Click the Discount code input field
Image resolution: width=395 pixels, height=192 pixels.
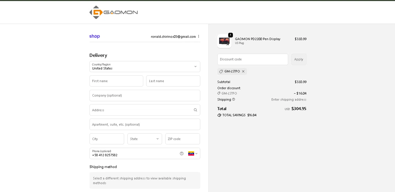(x=253, y=59)
